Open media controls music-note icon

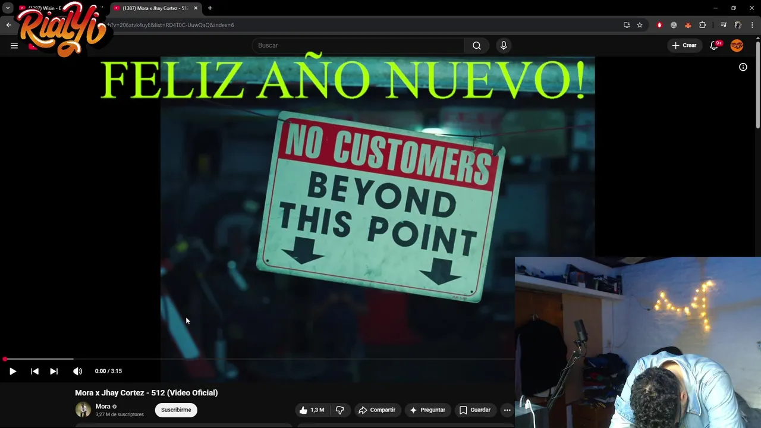coord(724,25)
